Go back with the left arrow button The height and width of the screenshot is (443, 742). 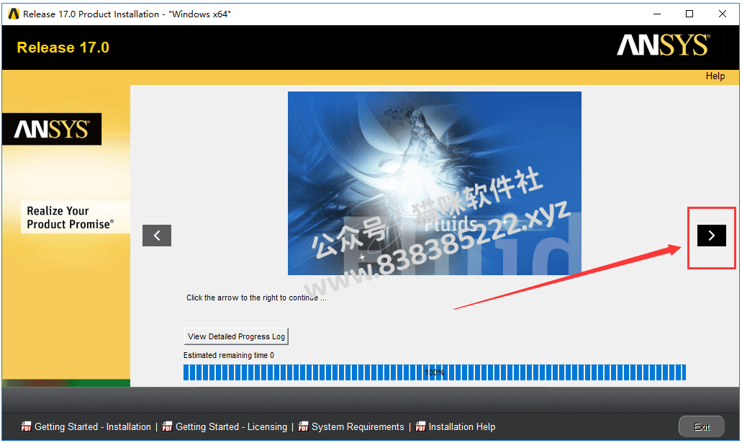[157, 236]
